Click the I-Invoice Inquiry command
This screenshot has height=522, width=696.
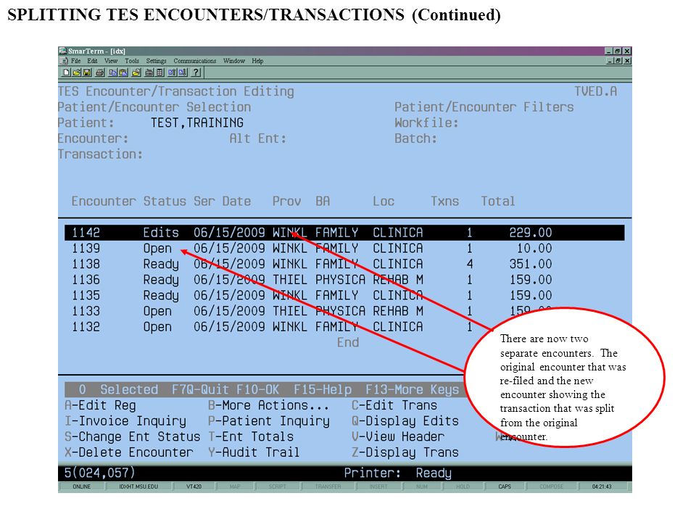coord(125,420)
